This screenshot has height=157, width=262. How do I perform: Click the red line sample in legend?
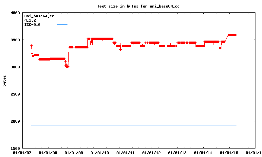click(62, 16)
